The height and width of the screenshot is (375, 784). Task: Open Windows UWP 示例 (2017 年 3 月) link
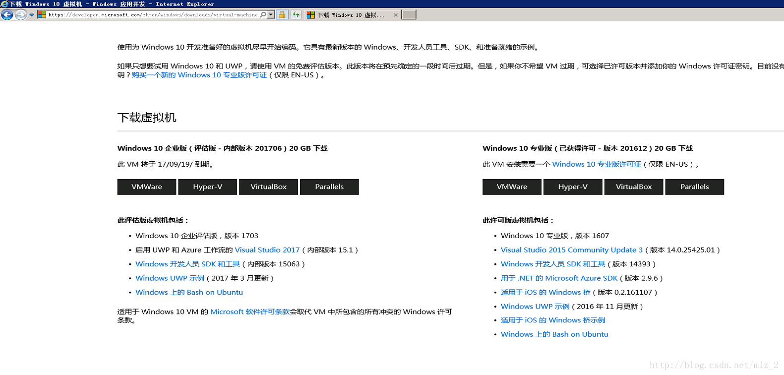point(170,278)
